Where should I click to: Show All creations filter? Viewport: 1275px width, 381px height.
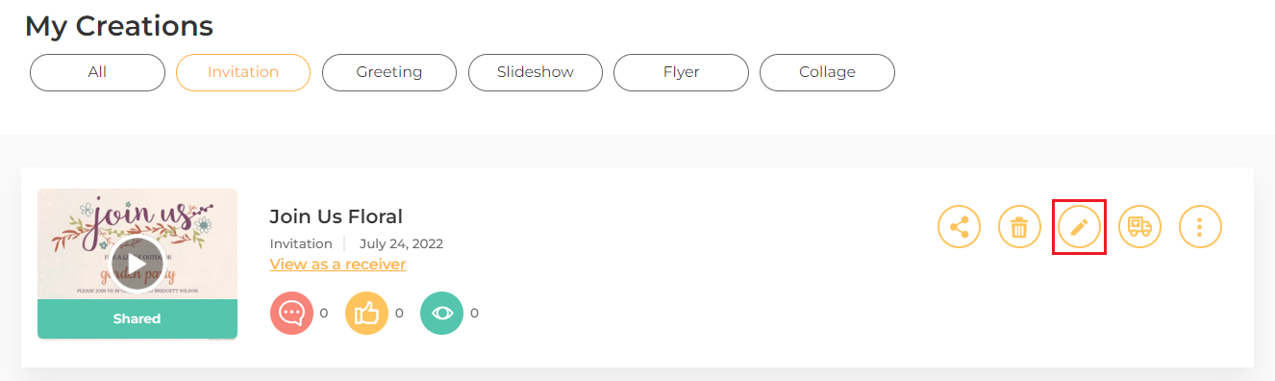click(x=97, y=72)
